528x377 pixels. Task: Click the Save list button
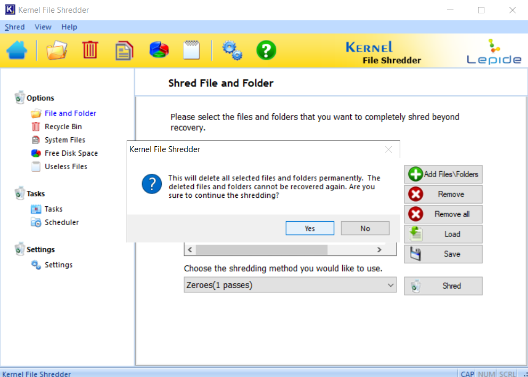pyautogui.click(x=443, y=254)
